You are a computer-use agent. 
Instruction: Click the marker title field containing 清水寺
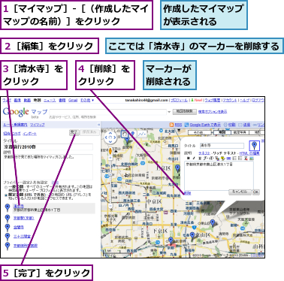click(x=222, y=145)
